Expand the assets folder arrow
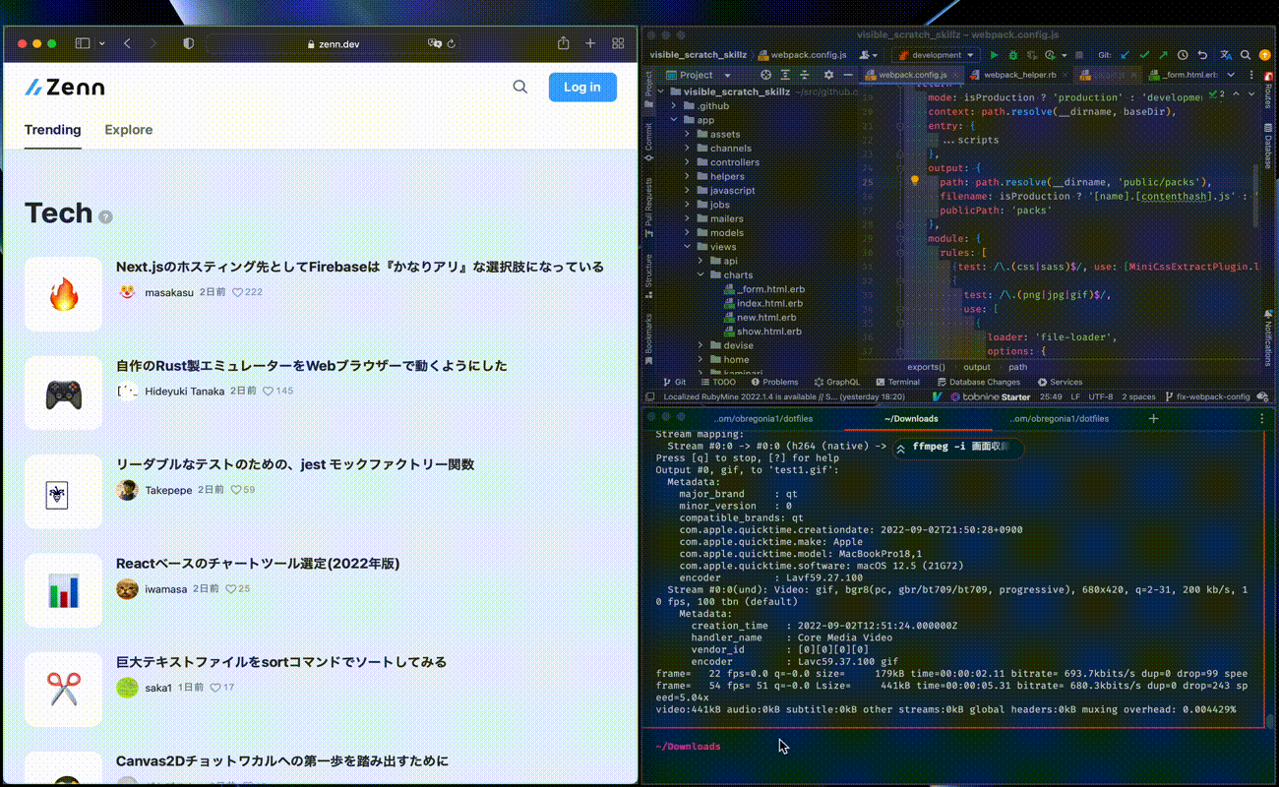 [688, 134]
